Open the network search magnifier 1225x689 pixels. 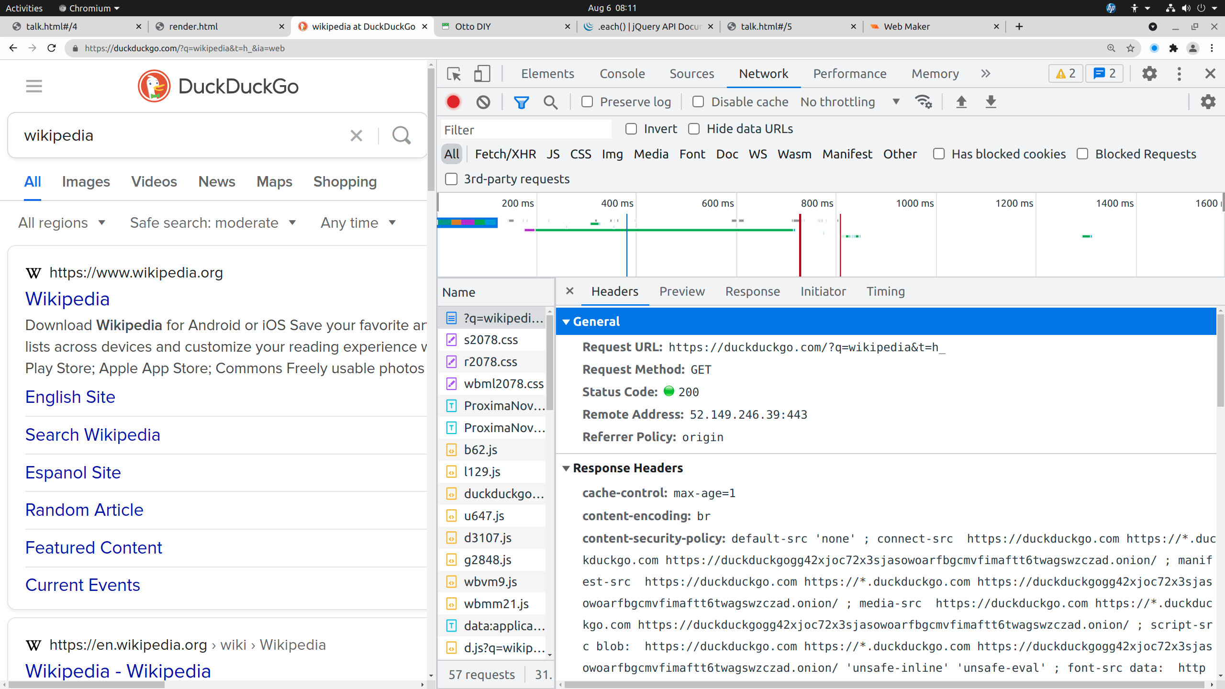[550, 102]
